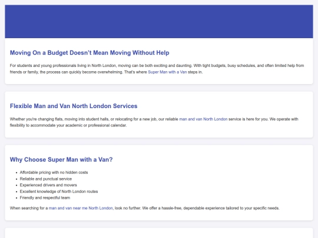318x238 pixels.
Task: Follow the man and van North London link
Action: point(203,119)
